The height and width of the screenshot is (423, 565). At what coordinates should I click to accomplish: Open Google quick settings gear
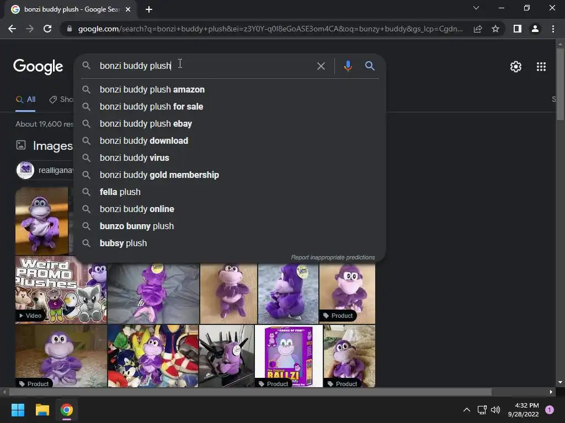[x=516, y=67]
